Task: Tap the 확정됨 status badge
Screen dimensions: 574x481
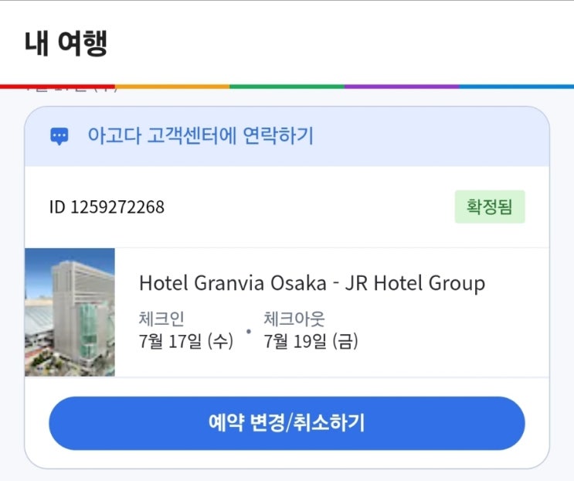Action: pyautogui.click(x=490, y=206)
